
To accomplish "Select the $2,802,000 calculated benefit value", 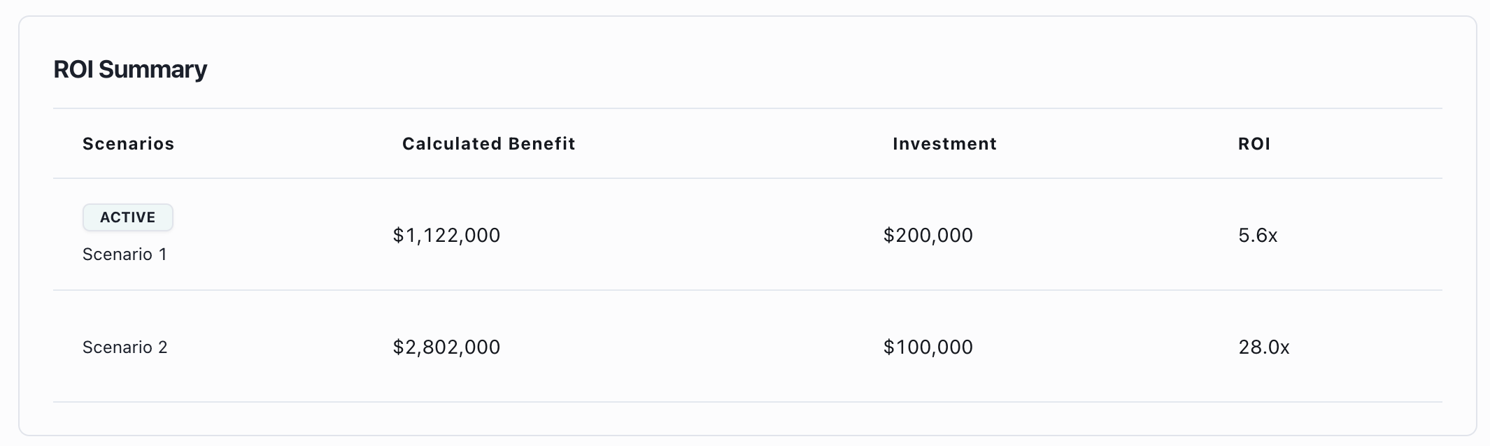I will point(446,347).
